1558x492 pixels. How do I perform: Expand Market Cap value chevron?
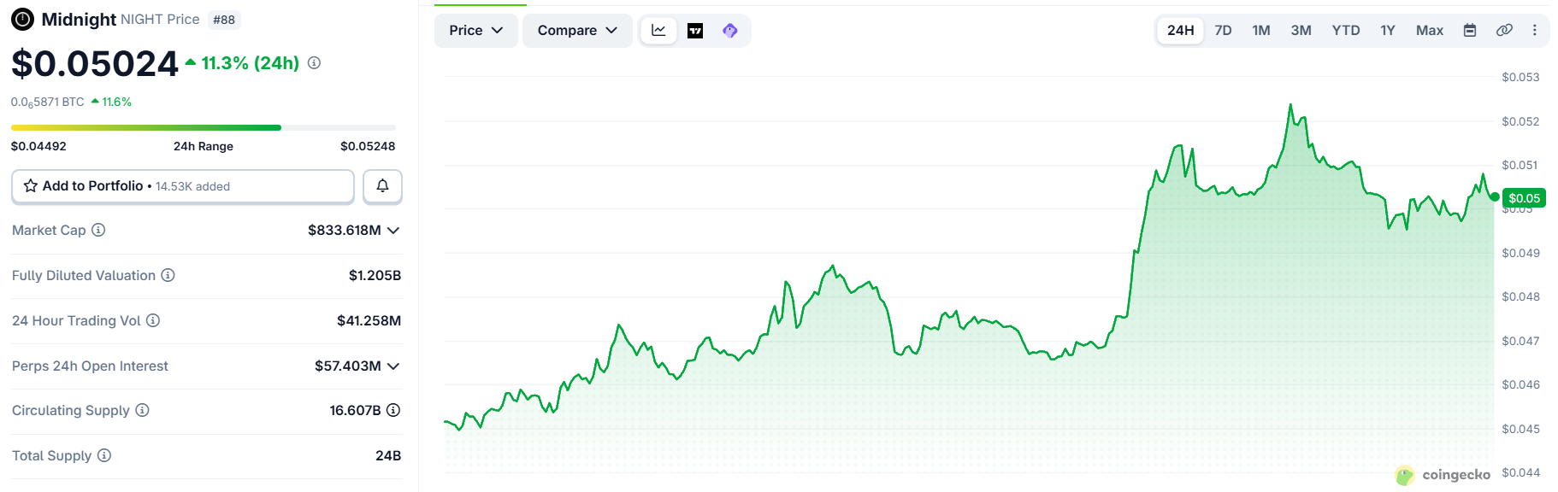click(393, 231)
